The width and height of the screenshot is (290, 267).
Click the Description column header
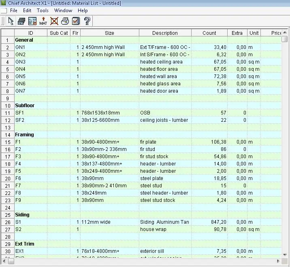click(165, 33)
